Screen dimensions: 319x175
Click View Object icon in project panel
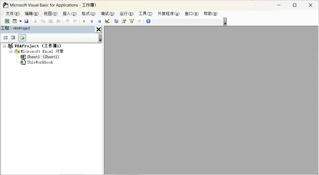(x=13, y=38)
